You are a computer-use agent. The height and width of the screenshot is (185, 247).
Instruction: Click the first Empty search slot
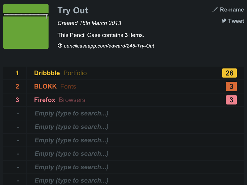(x=71, y=113)
